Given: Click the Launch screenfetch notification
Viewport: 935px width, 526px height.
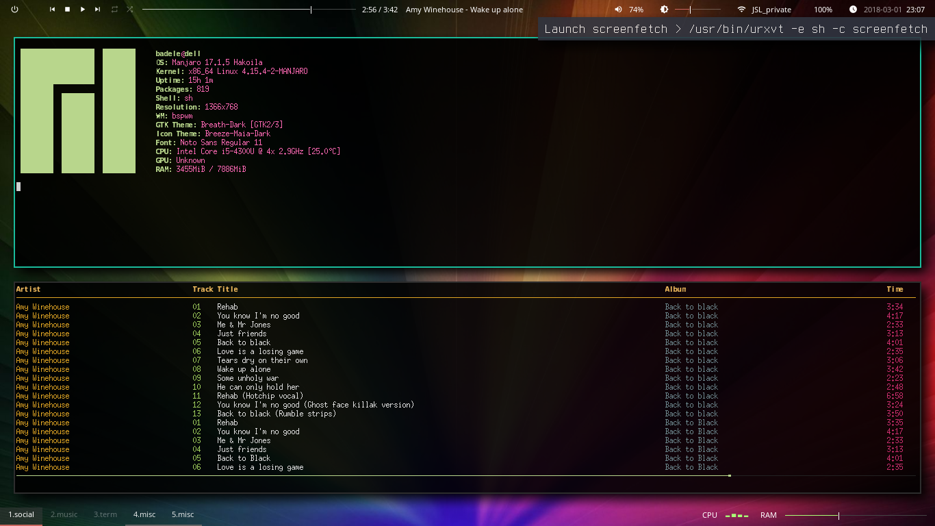Looking at the screenshot, I should [x=737, y=29].
